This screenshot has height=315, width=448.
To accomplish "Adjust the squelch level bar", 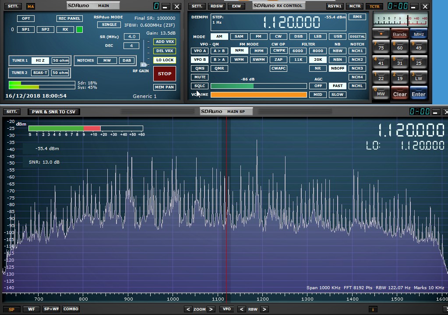I will tap(259, 86).
